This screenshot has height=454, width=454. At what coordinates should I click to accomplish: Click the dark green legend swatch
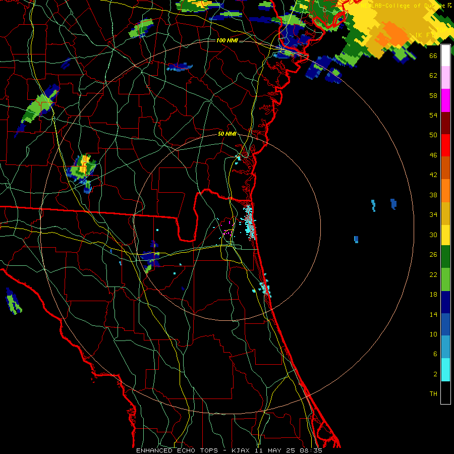click(445, 257)
